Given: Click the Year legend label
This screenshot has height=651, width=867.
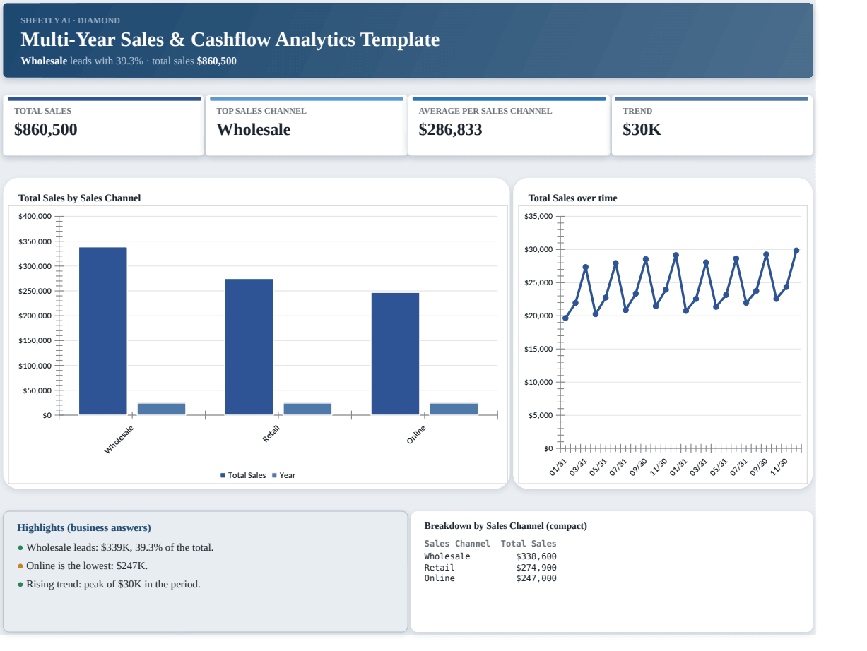Looking at the screenshot, I should tap(288, 476).
